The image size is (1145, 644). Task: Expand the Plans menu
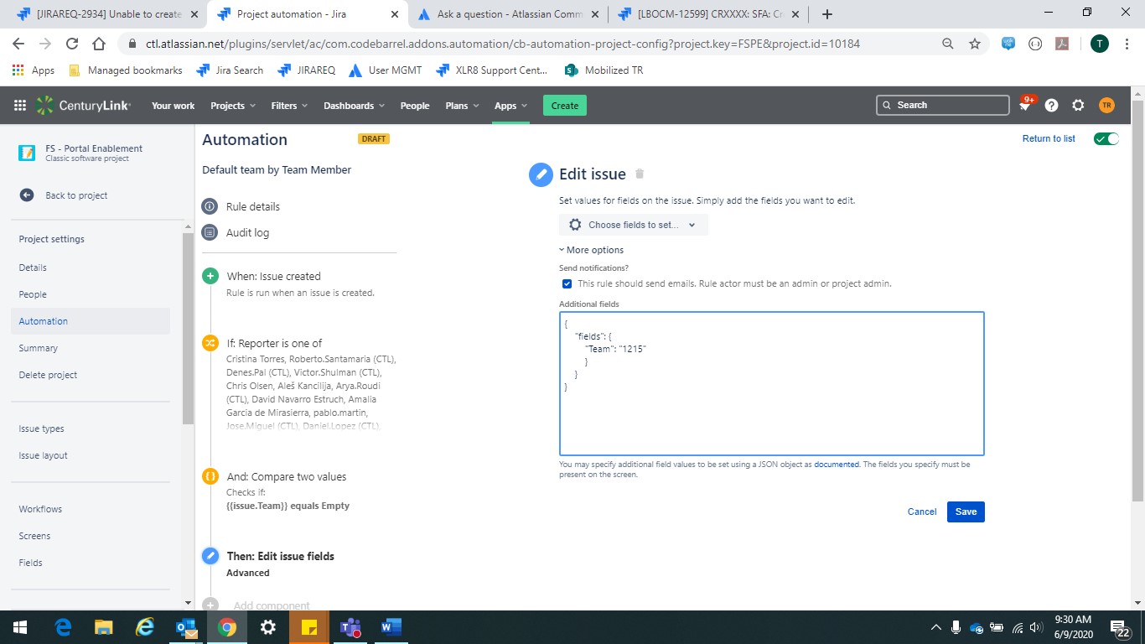pyautogui.click(x=461, y=106)
